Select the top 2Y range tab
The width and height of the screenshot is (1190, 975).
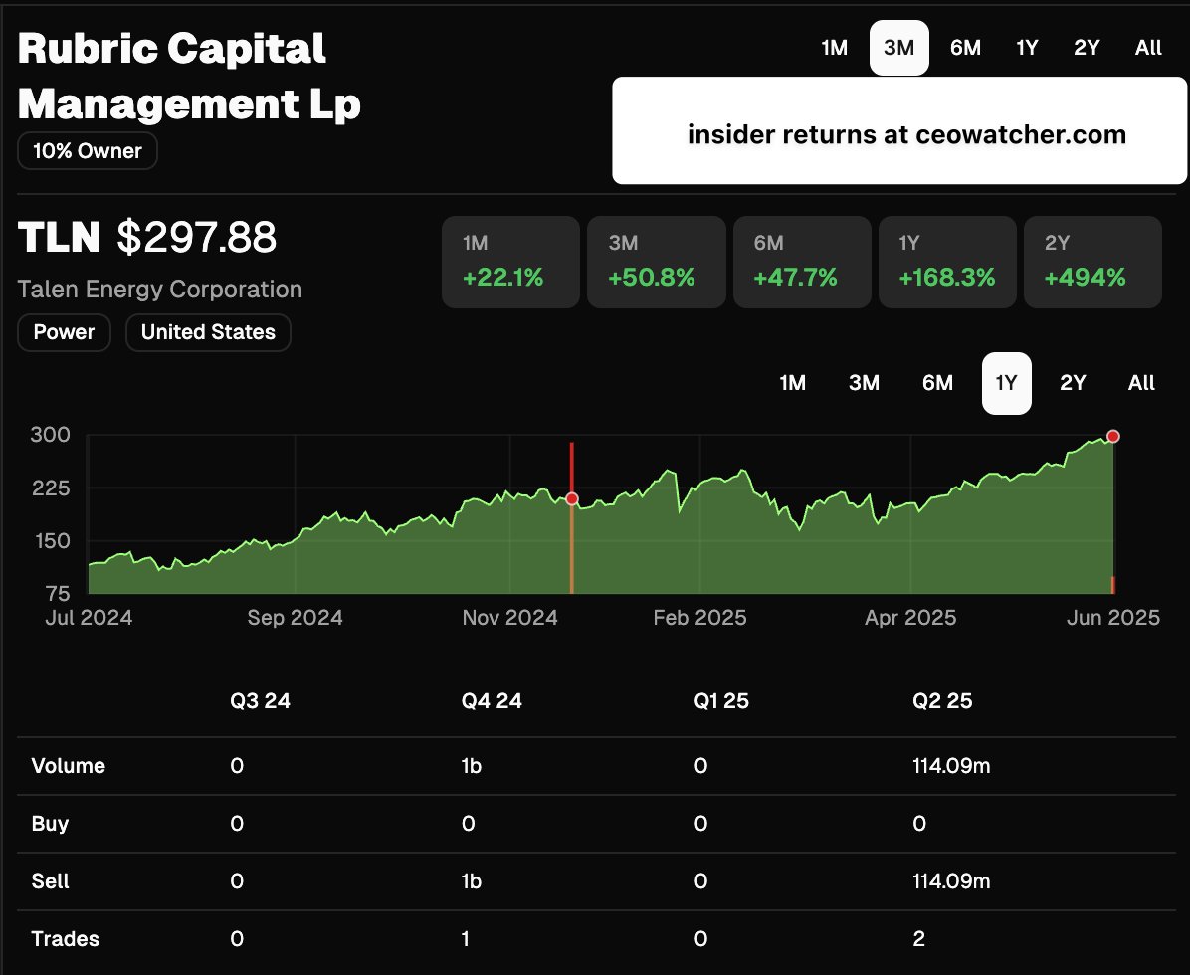click(x=1087, y=48)
